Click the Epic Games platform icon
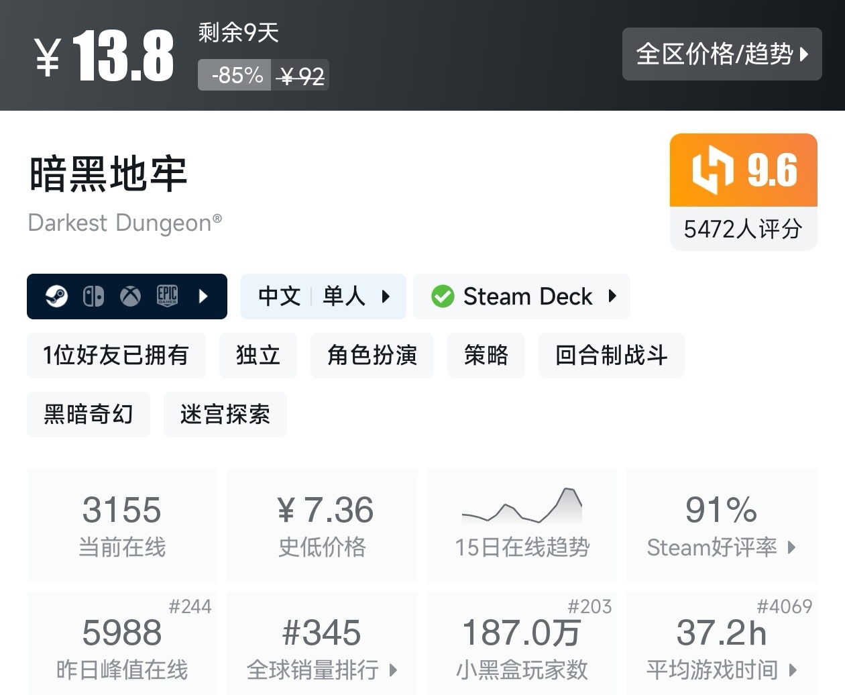This screenshot has height=695, width=845. [x=167, y=296]
